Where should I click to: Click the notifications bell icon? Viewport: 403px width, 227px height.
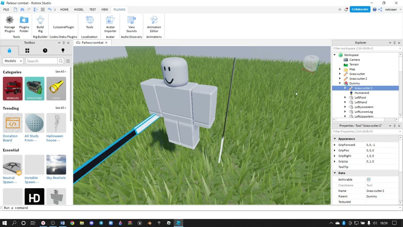tap(346, 9)
